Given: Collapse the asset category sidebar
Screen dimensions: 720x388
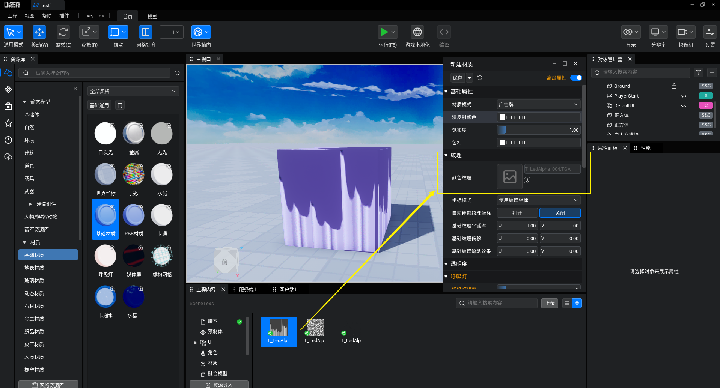Looking at the screenshot, I should pos(75,89).
